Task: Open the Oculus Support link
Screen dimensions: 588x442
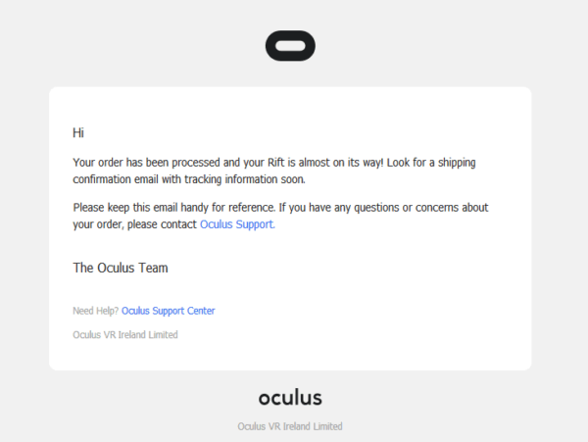Action: tap(237, 224)
